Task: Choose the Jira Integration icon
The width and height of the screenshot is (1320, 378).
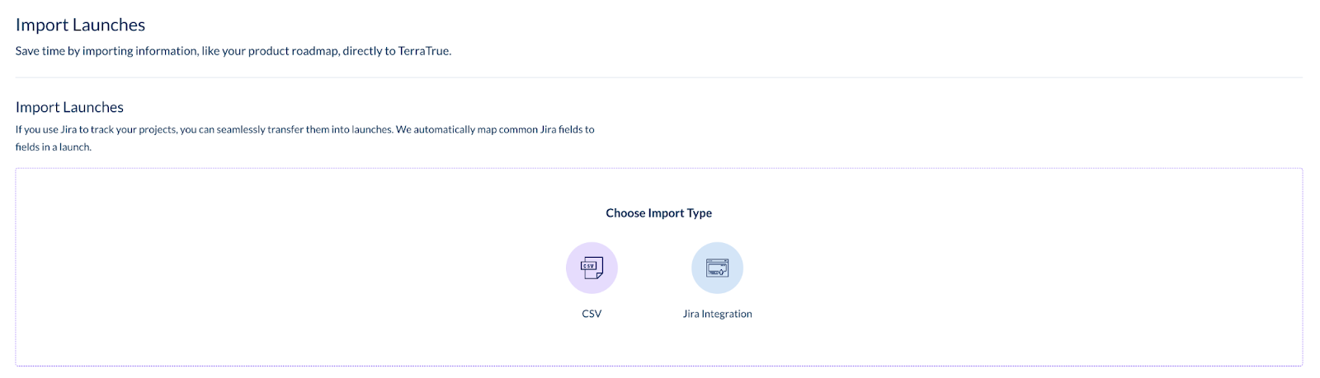Action: pyautogui.click(x=717, y=268)
